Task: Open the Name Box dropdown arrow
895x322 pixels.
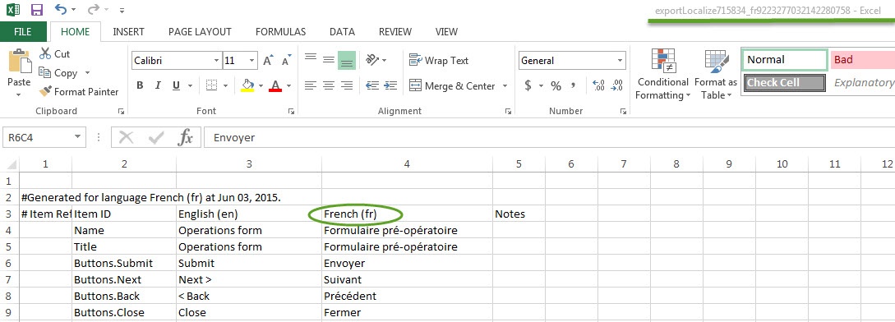Action: coord(78,137)
